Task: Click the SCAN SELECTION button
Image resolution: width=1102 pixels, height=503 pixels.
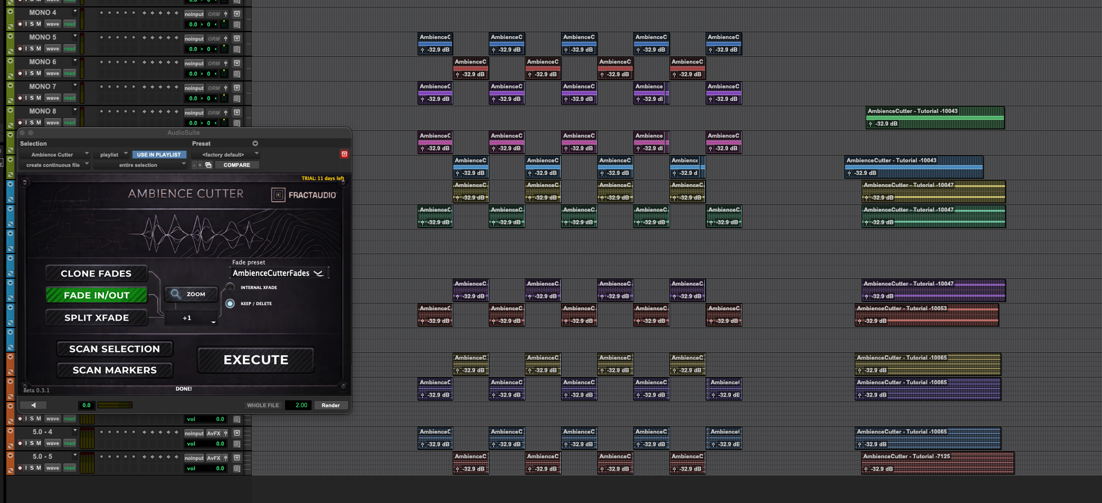Action: (115, 349)
